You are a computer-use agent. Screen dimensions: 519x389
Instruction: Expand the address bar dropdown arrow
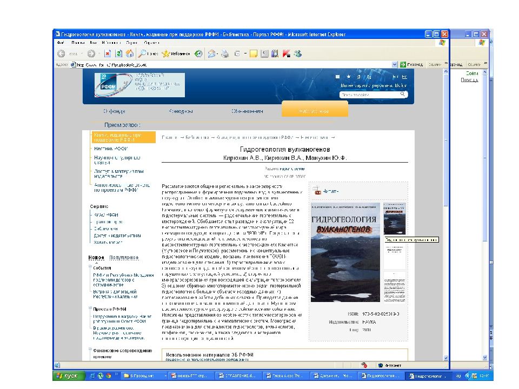(395, 65)
